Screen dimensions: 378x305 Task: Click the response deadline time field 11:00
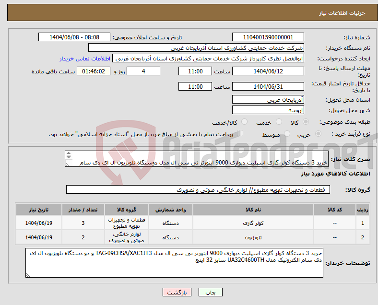[x=195, y=71]
